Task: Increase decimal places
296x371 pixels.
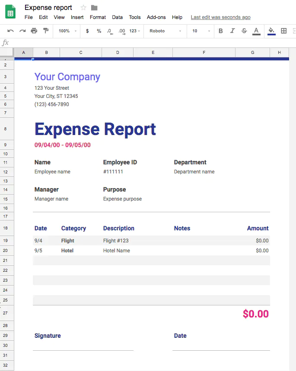Action: coord(122,31)
